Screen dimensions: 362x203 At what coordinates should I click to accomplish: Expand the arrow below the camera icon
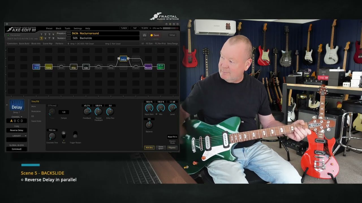click(145, 39)
